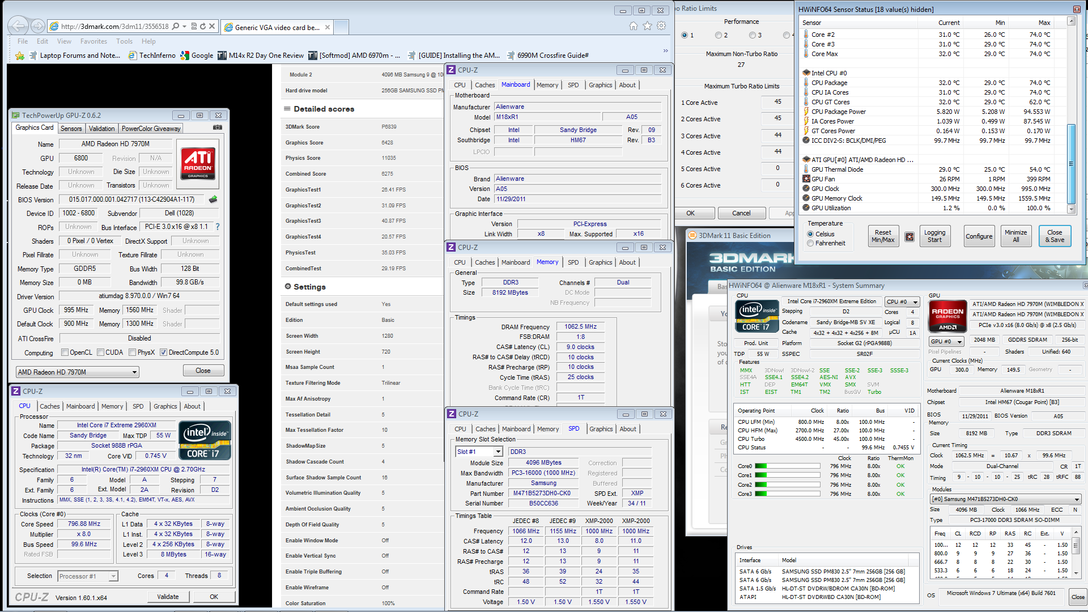Open the Tools menu in Internet Explorer
Viewport: 1088px width, 612px height.
pos(124,41)
